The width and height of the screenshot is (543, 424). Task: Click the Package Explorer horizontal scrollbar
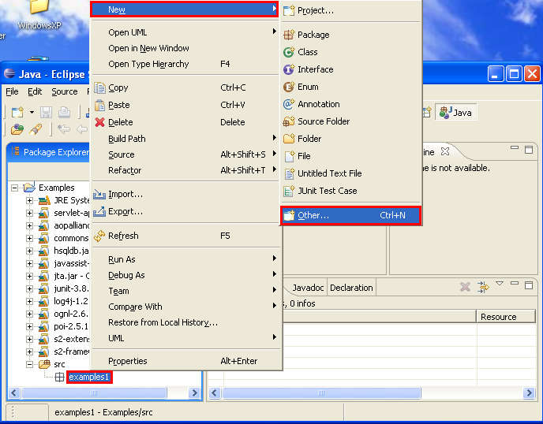tap(103, 392)
